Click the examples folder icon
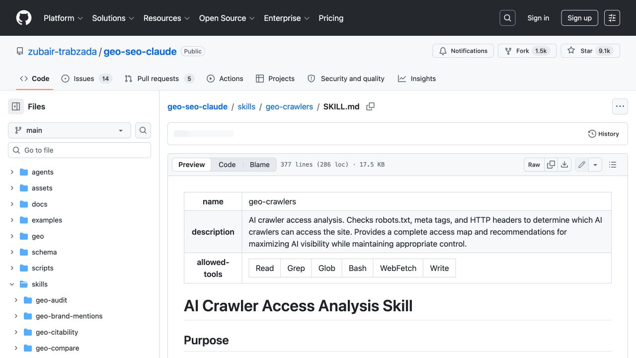The height and width of the screenshot is (358, 636). [x=24, y=220]
